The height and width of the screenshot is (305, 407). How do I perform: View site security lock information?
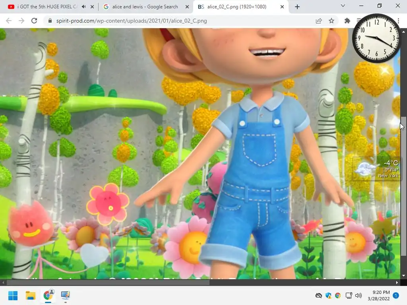[x=50, y=21]
